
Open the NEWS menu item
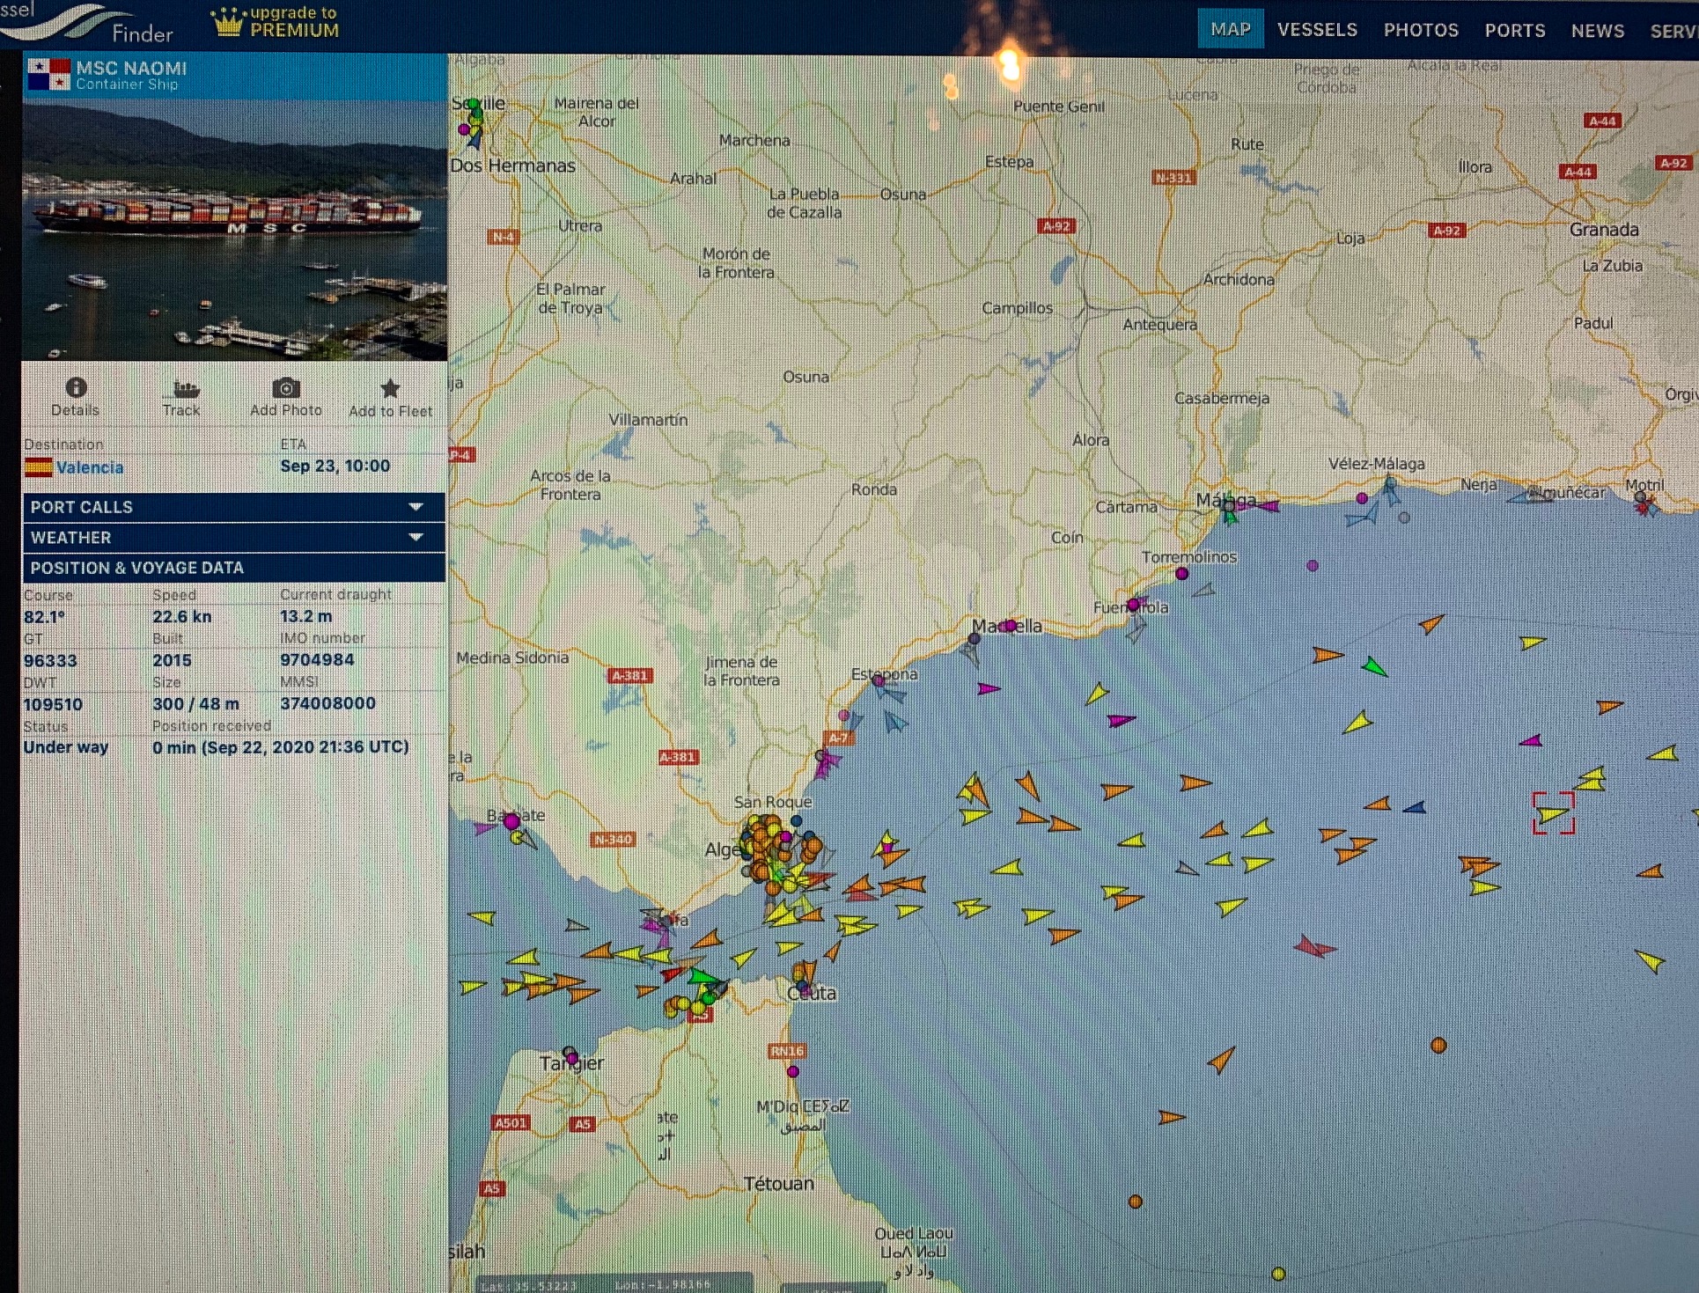click(x=1597, y=31)
